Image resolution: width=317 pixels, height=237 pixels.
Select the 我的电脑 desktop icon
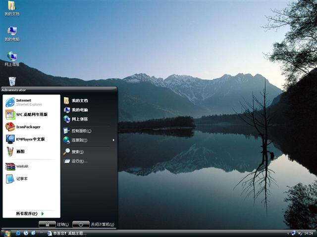pyautogui.click(x=12, y=34)
